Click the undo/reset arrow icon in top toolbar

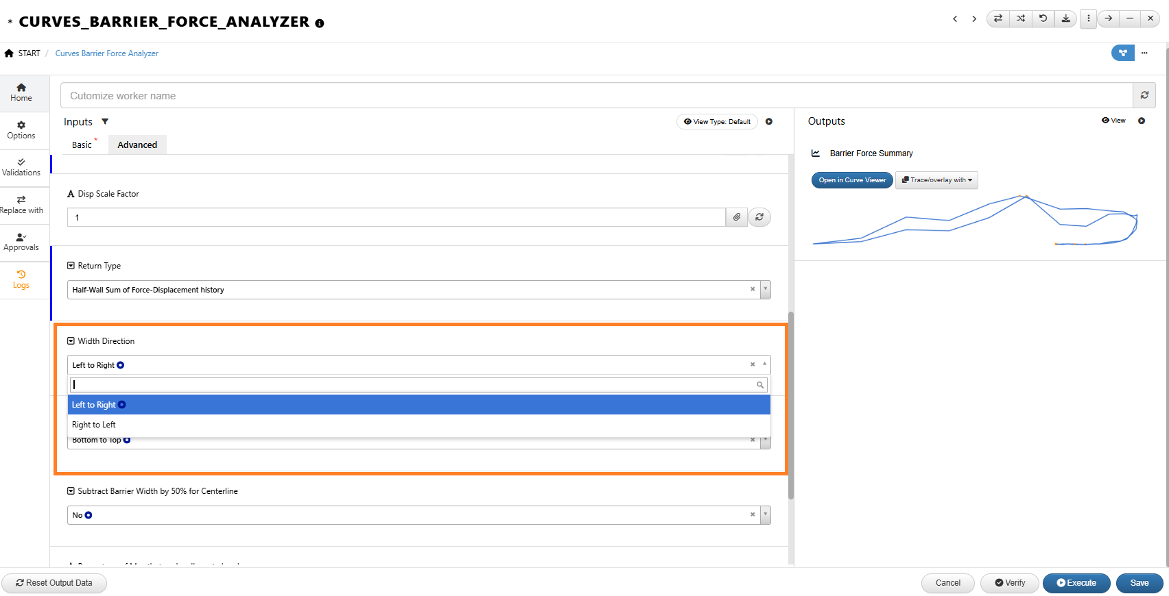[1043, 18]
